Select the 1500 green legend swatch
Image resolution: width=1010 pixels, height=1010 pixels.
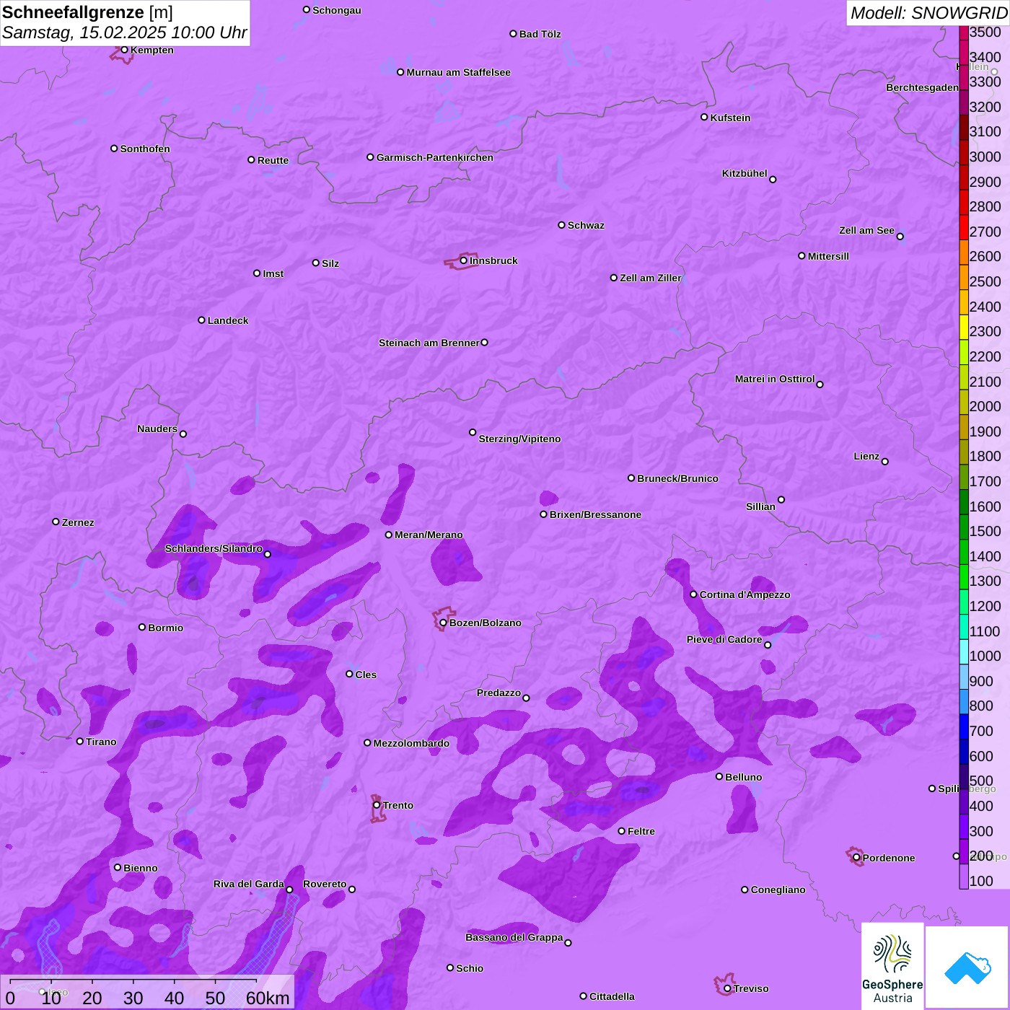[964, 527]
